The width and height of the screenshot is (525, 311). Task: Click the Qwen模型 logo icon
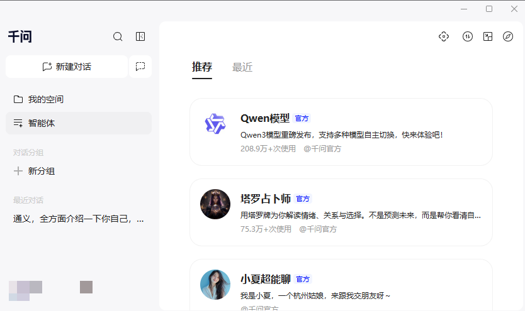point(215,123)
